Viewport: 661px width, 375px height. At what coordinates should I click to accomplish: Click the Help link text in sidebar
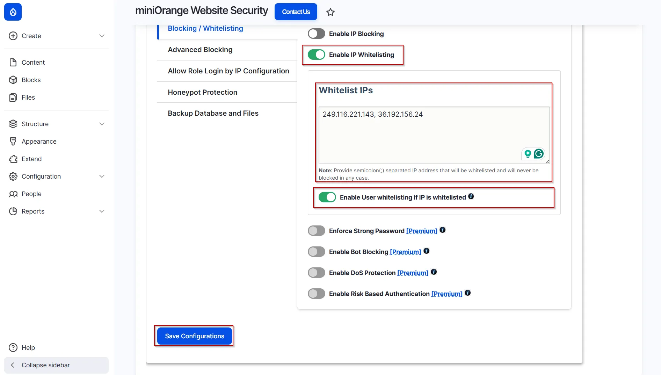point(28,348)
